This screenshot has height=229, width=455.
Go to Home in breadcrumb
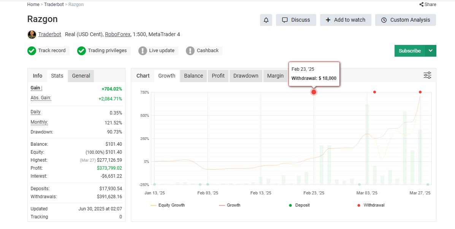click(x=33, y=4)
